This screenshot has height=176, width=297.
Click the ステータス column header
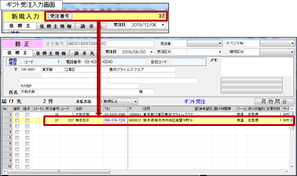[39, 109]
